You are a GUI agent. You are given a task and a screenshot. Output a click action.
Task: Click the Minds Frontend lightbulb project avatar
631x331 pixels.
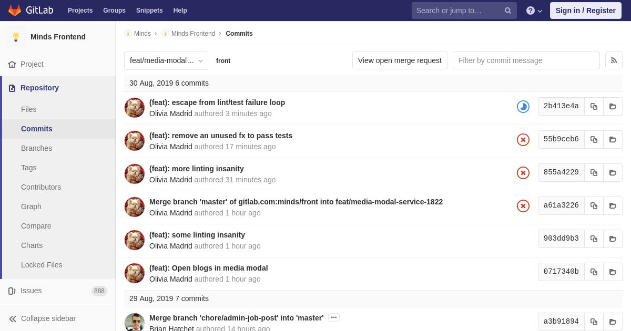(x=16, y=37)
